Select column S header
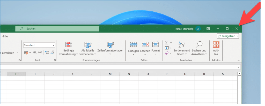This screenshot has height=106, width=265. (x=223, y=74)
